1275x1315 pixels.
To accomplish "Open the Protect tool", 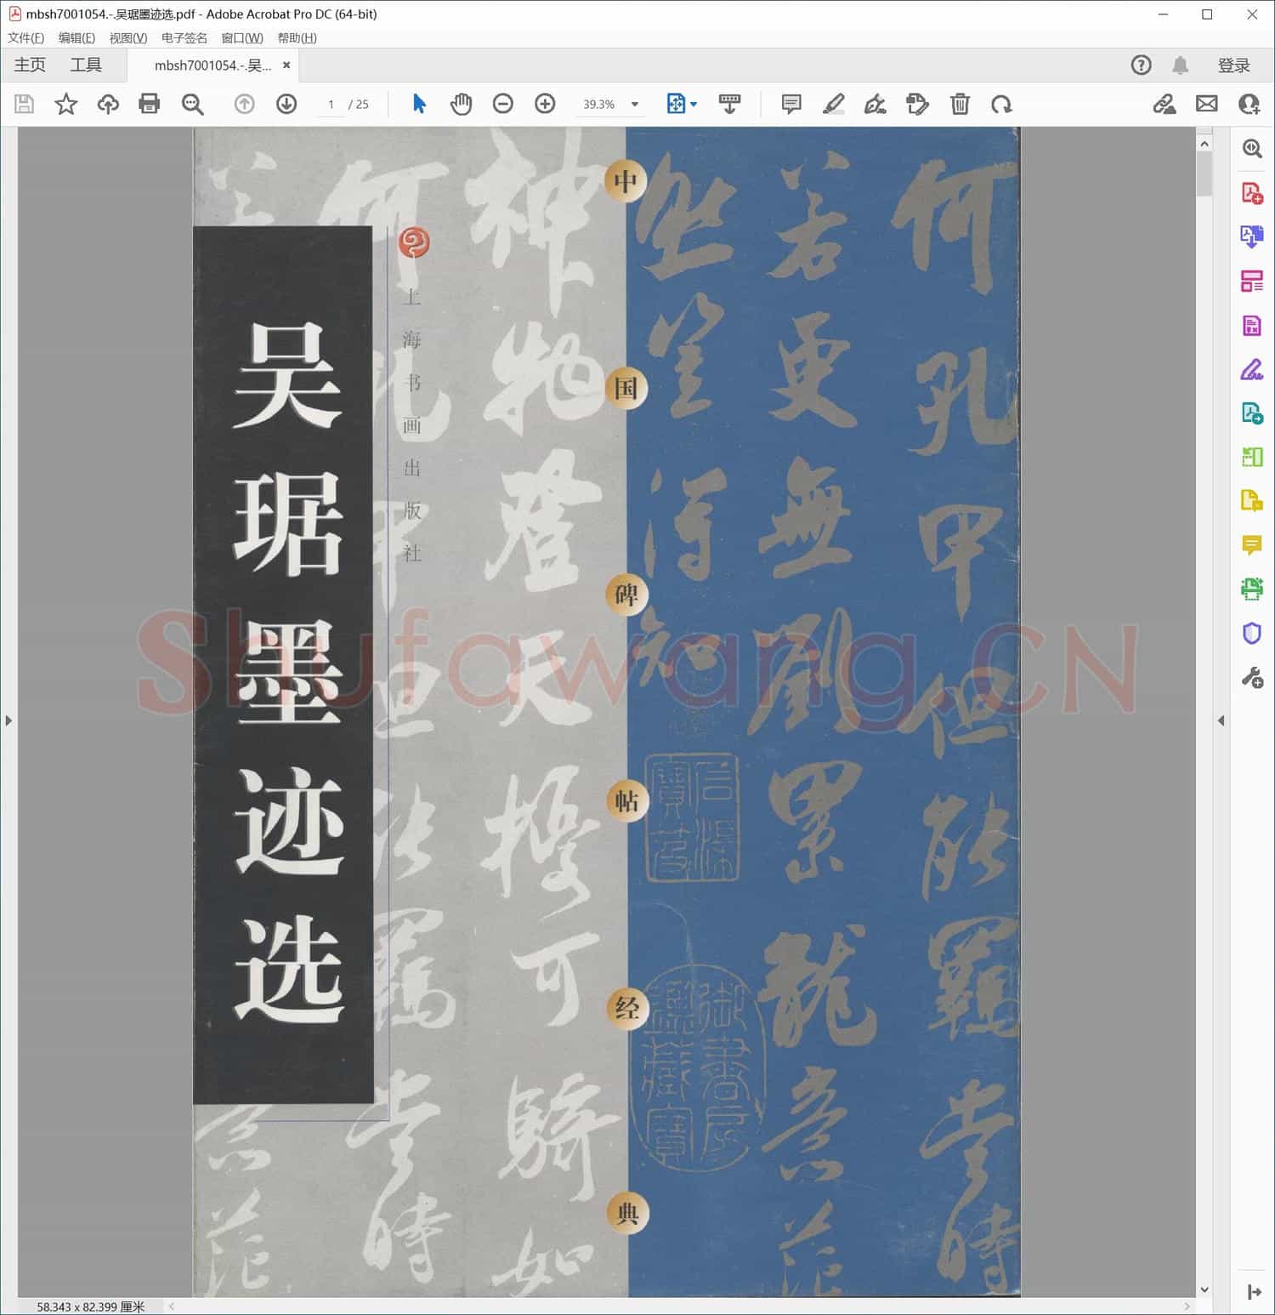I will (1251, 634).
